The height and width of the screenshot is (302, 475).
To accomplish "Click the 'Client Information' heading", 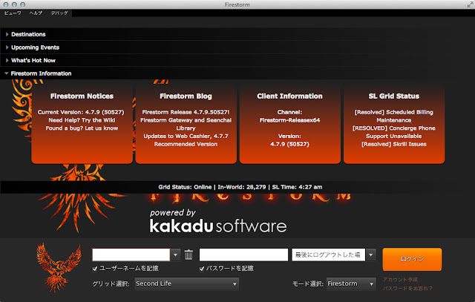I will (289, 96).
